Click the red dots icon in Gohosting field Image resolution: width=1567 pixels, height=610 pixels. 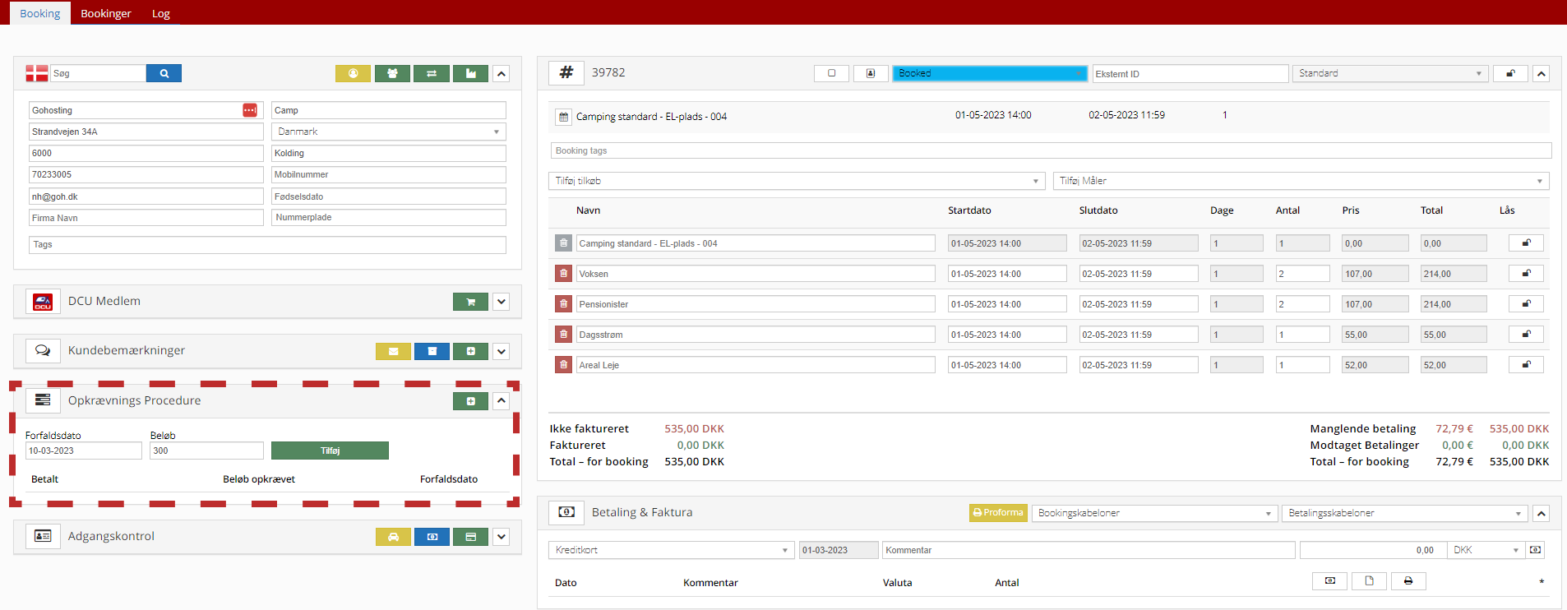pyautogui.click(x=250, y=110)
